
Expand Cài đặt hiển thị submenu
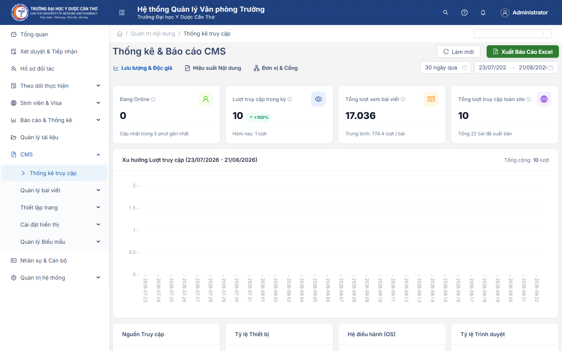click(x=98, y=225)
